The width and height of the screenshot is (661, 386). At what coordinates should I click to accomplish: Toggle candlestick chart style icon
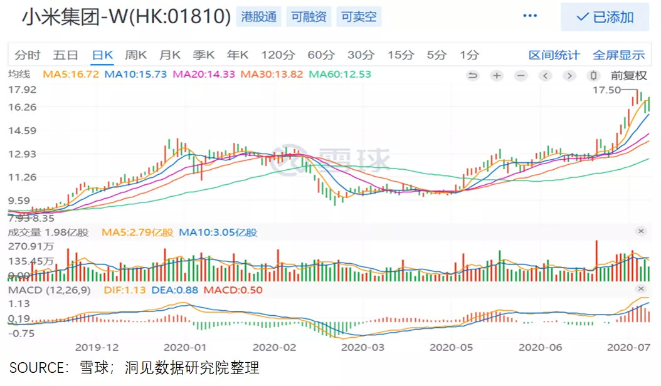[593, 76]
